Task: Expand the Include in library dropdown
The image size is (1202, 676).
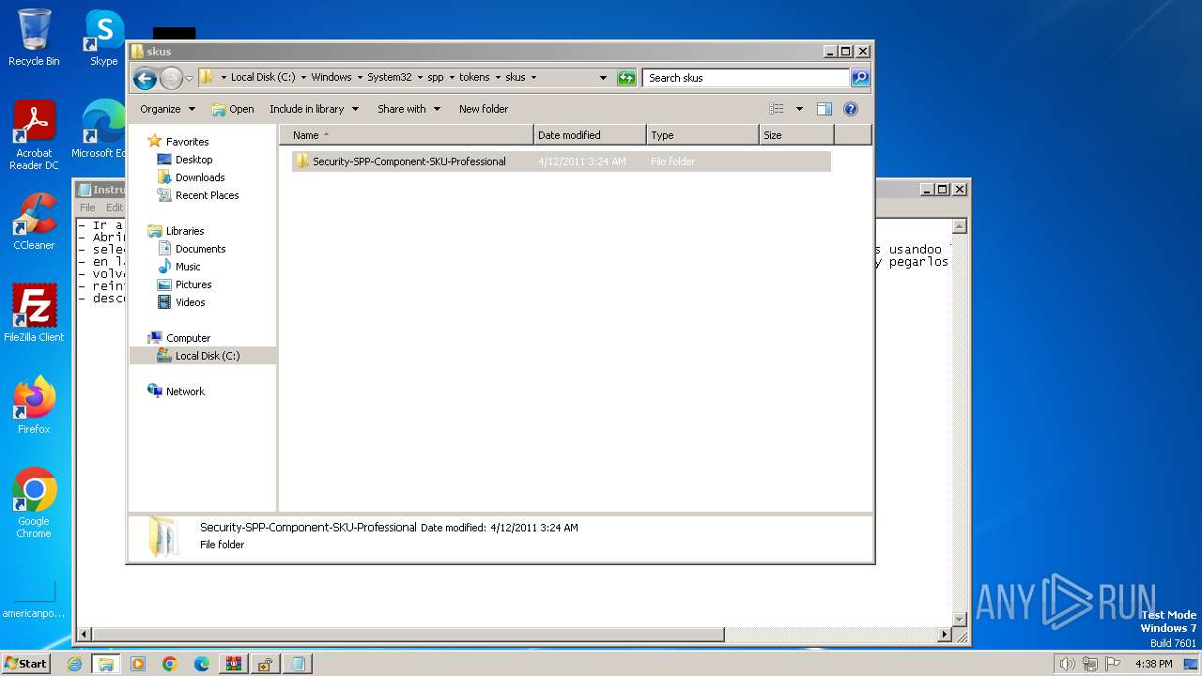Action: click(314, 109)
